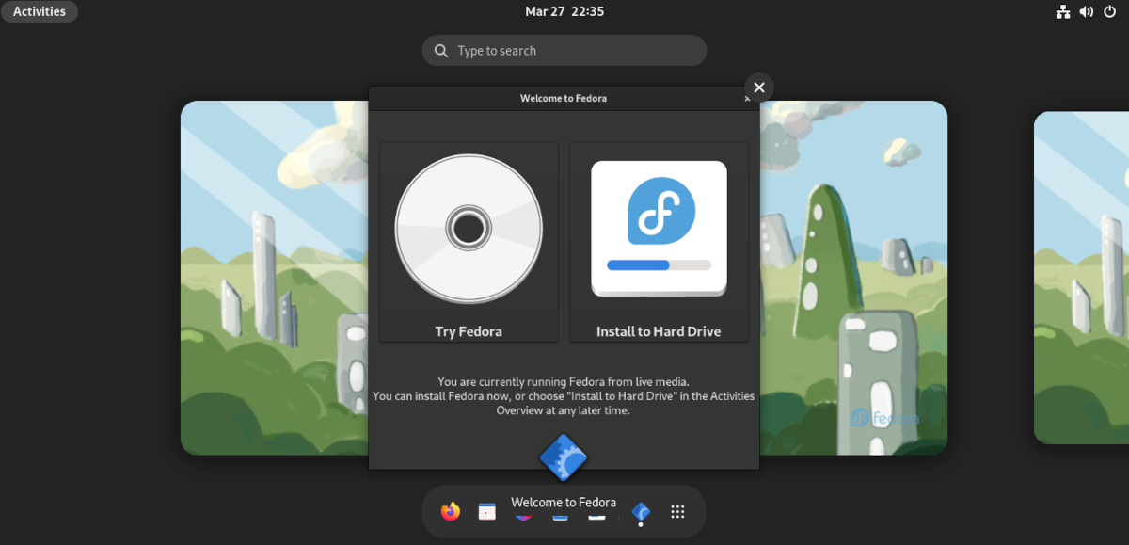Choose Try Fedora
Screen dimensions: 1129x545
pyautogui.click(x=469, y=242)
